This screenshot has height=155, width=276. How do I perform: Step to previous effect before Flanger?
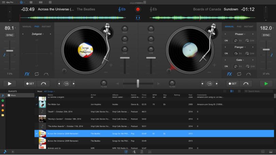(225, 47)
